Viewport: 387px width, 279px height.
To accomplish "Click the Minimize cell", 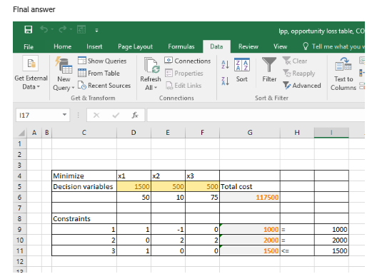I will [84, 176].
